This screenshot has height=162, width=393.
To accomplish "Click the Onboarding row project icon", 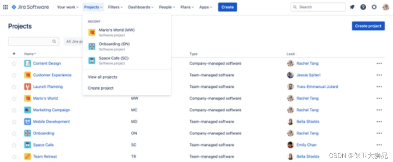I will click(28, 133).
